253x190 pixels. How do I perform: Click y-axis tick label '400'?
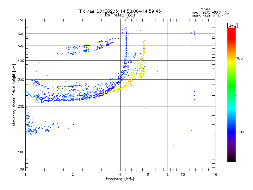coord(21,61)
